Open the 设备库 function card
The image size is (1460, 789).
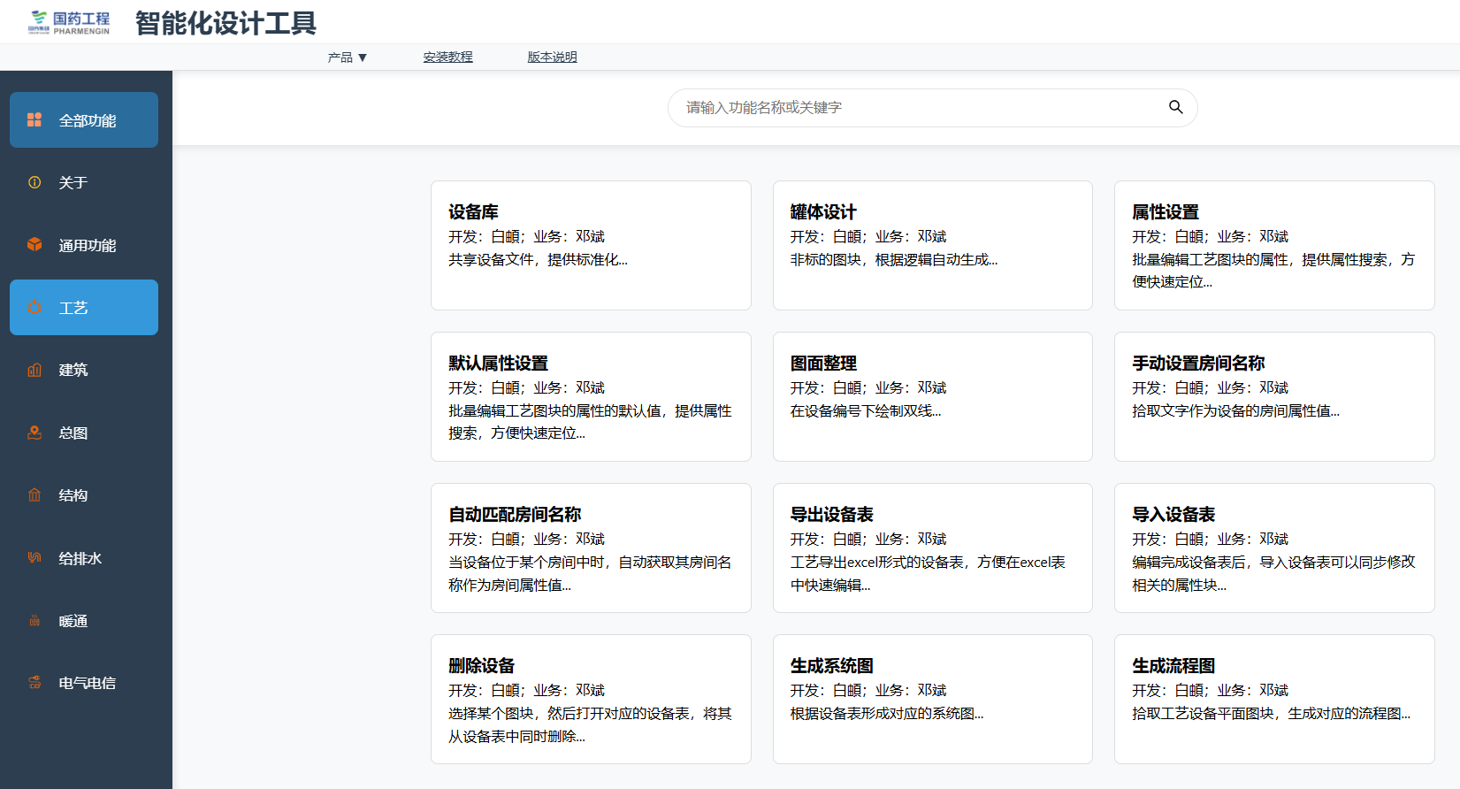pos(591,245)
